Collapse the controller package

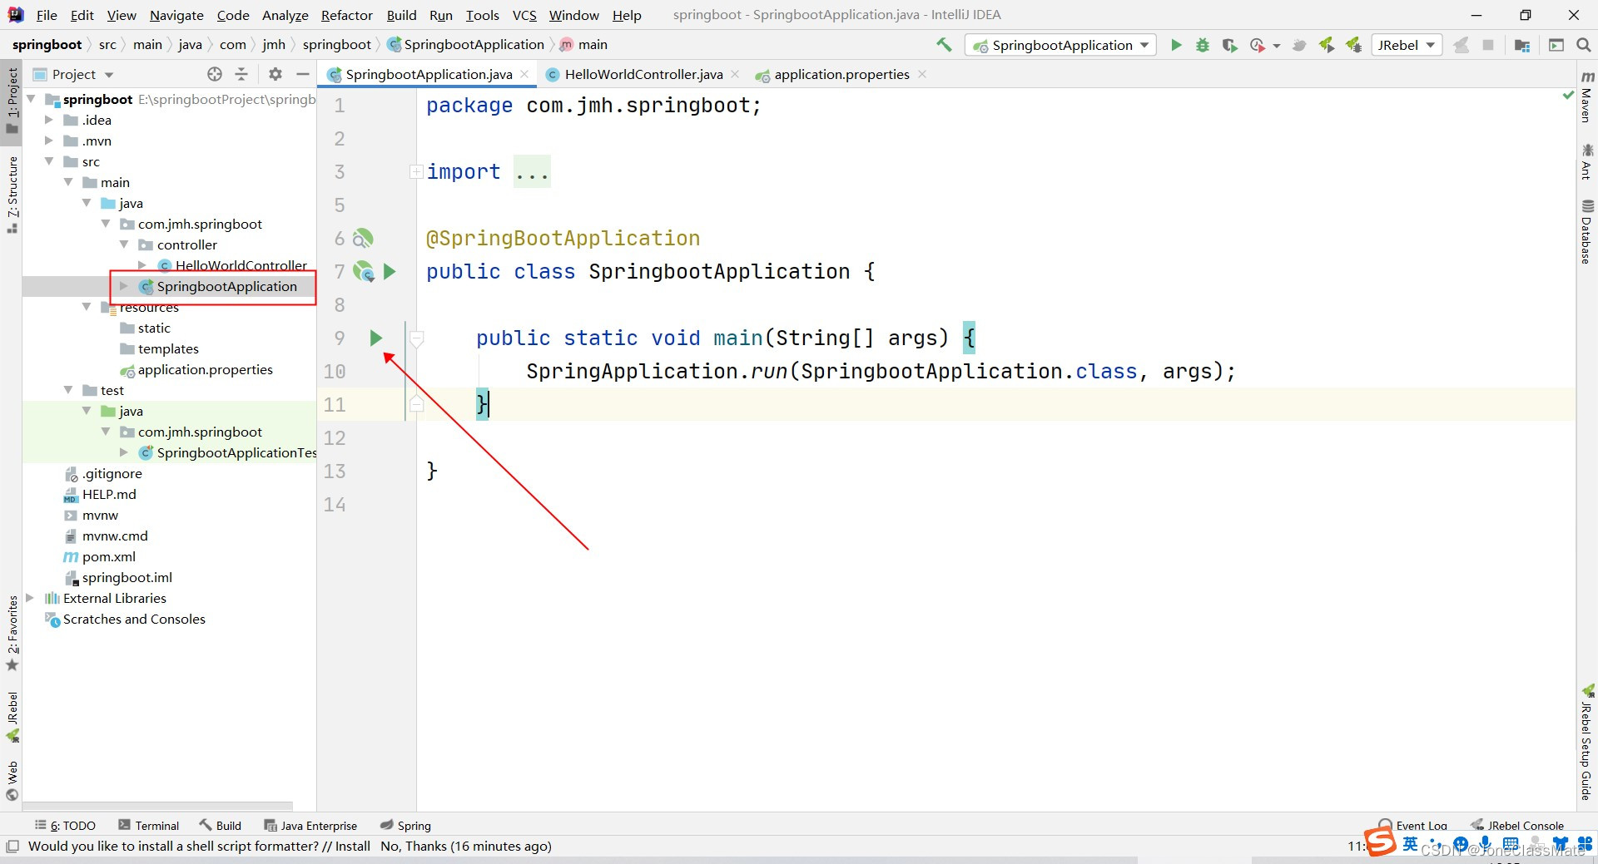coord(124,244)
